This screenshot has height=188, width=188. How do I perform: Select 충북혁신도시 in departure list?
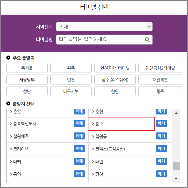click(x=25, y=124)
